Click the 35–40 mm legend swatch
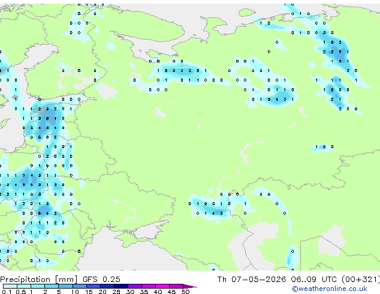Image resolution: width=380 pixels, height=294 pixels. tap(149, 286)
